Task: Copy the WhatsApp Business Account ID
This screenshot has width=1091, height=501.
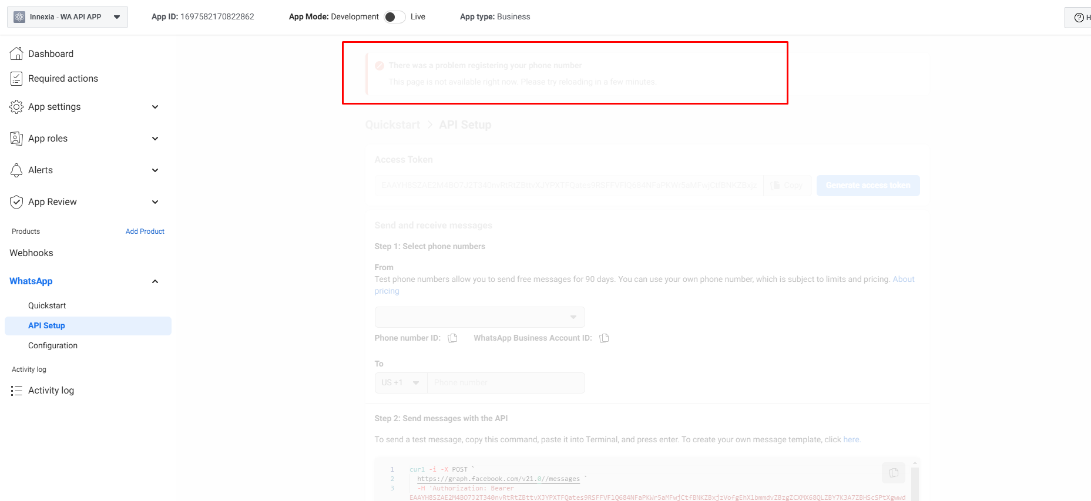Action: pyautogui.click(x=604, y=338)
